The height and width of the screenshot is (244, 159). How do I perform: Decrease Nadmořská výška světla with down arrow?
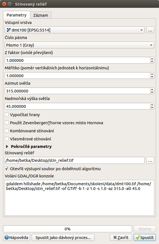(x=152, y=108)
